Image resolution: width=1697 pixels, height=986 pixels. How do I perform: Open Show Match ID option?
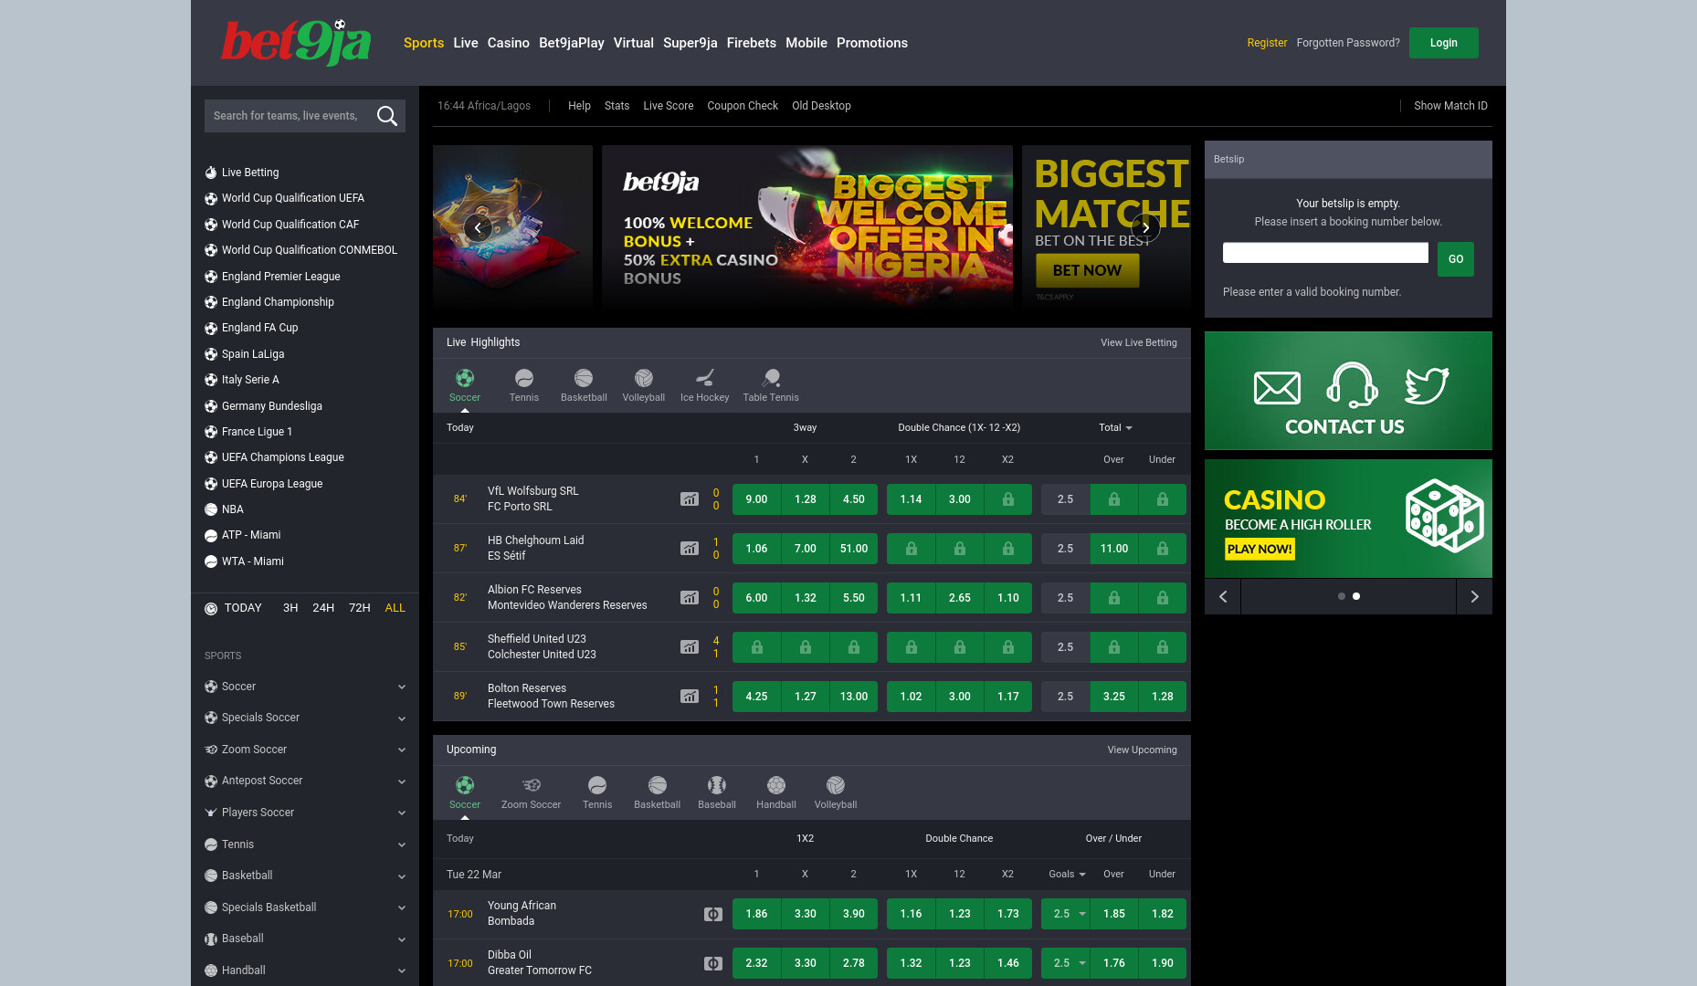[1450, 106]
